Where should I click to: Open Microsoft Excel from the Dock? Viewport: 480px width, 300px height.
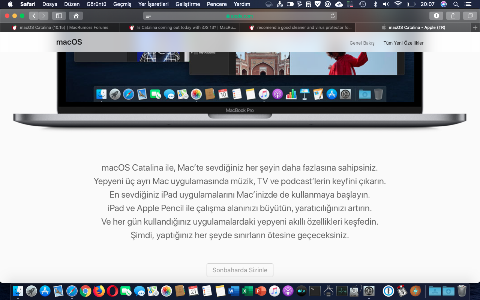[247, 291]
